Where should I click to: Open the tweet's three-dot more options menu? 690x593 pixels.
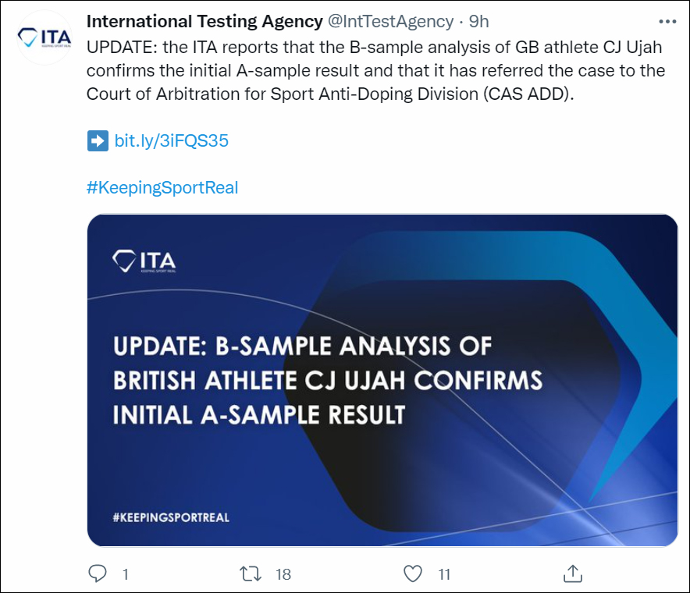tap(667, 21)
